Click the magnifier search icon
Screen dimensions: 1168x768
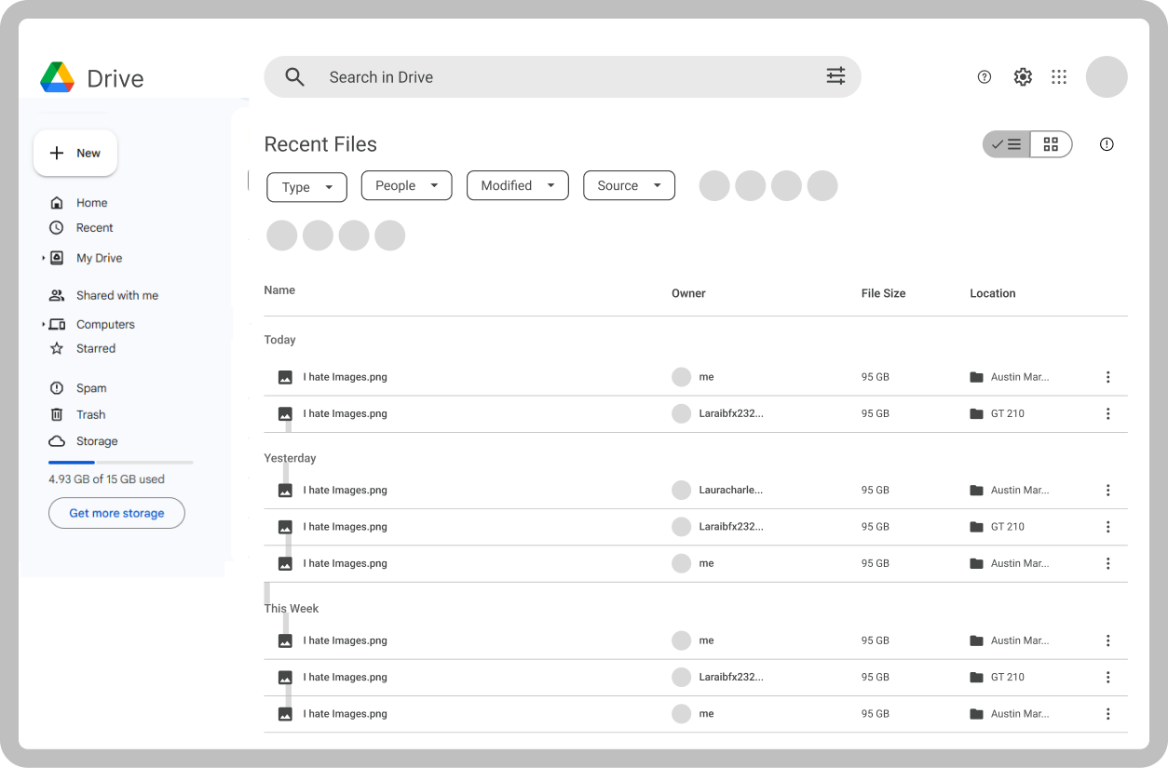tap(294, 77)
